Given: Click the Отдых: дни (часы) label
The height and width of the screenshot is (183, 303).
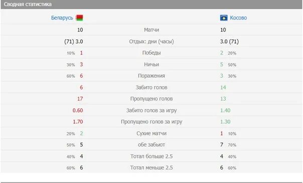Looking at the screenshot, I should coord(151,42).
